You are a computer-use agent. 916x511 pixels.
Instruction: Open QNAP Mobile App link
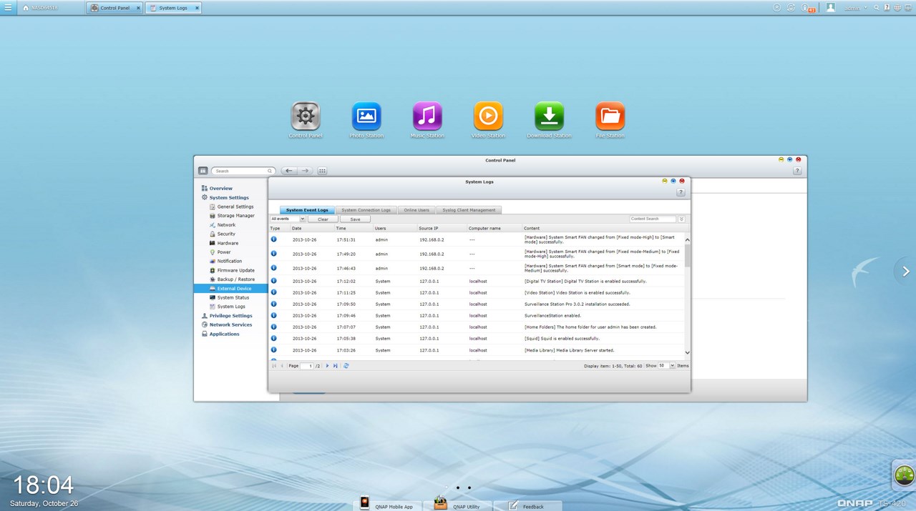click(x=386, y=505)
